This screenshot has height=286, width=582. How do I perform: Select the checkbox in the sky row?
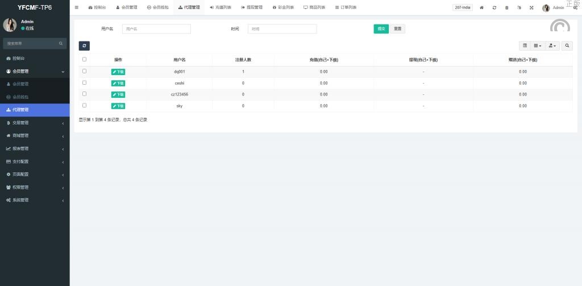coord(85,105)
